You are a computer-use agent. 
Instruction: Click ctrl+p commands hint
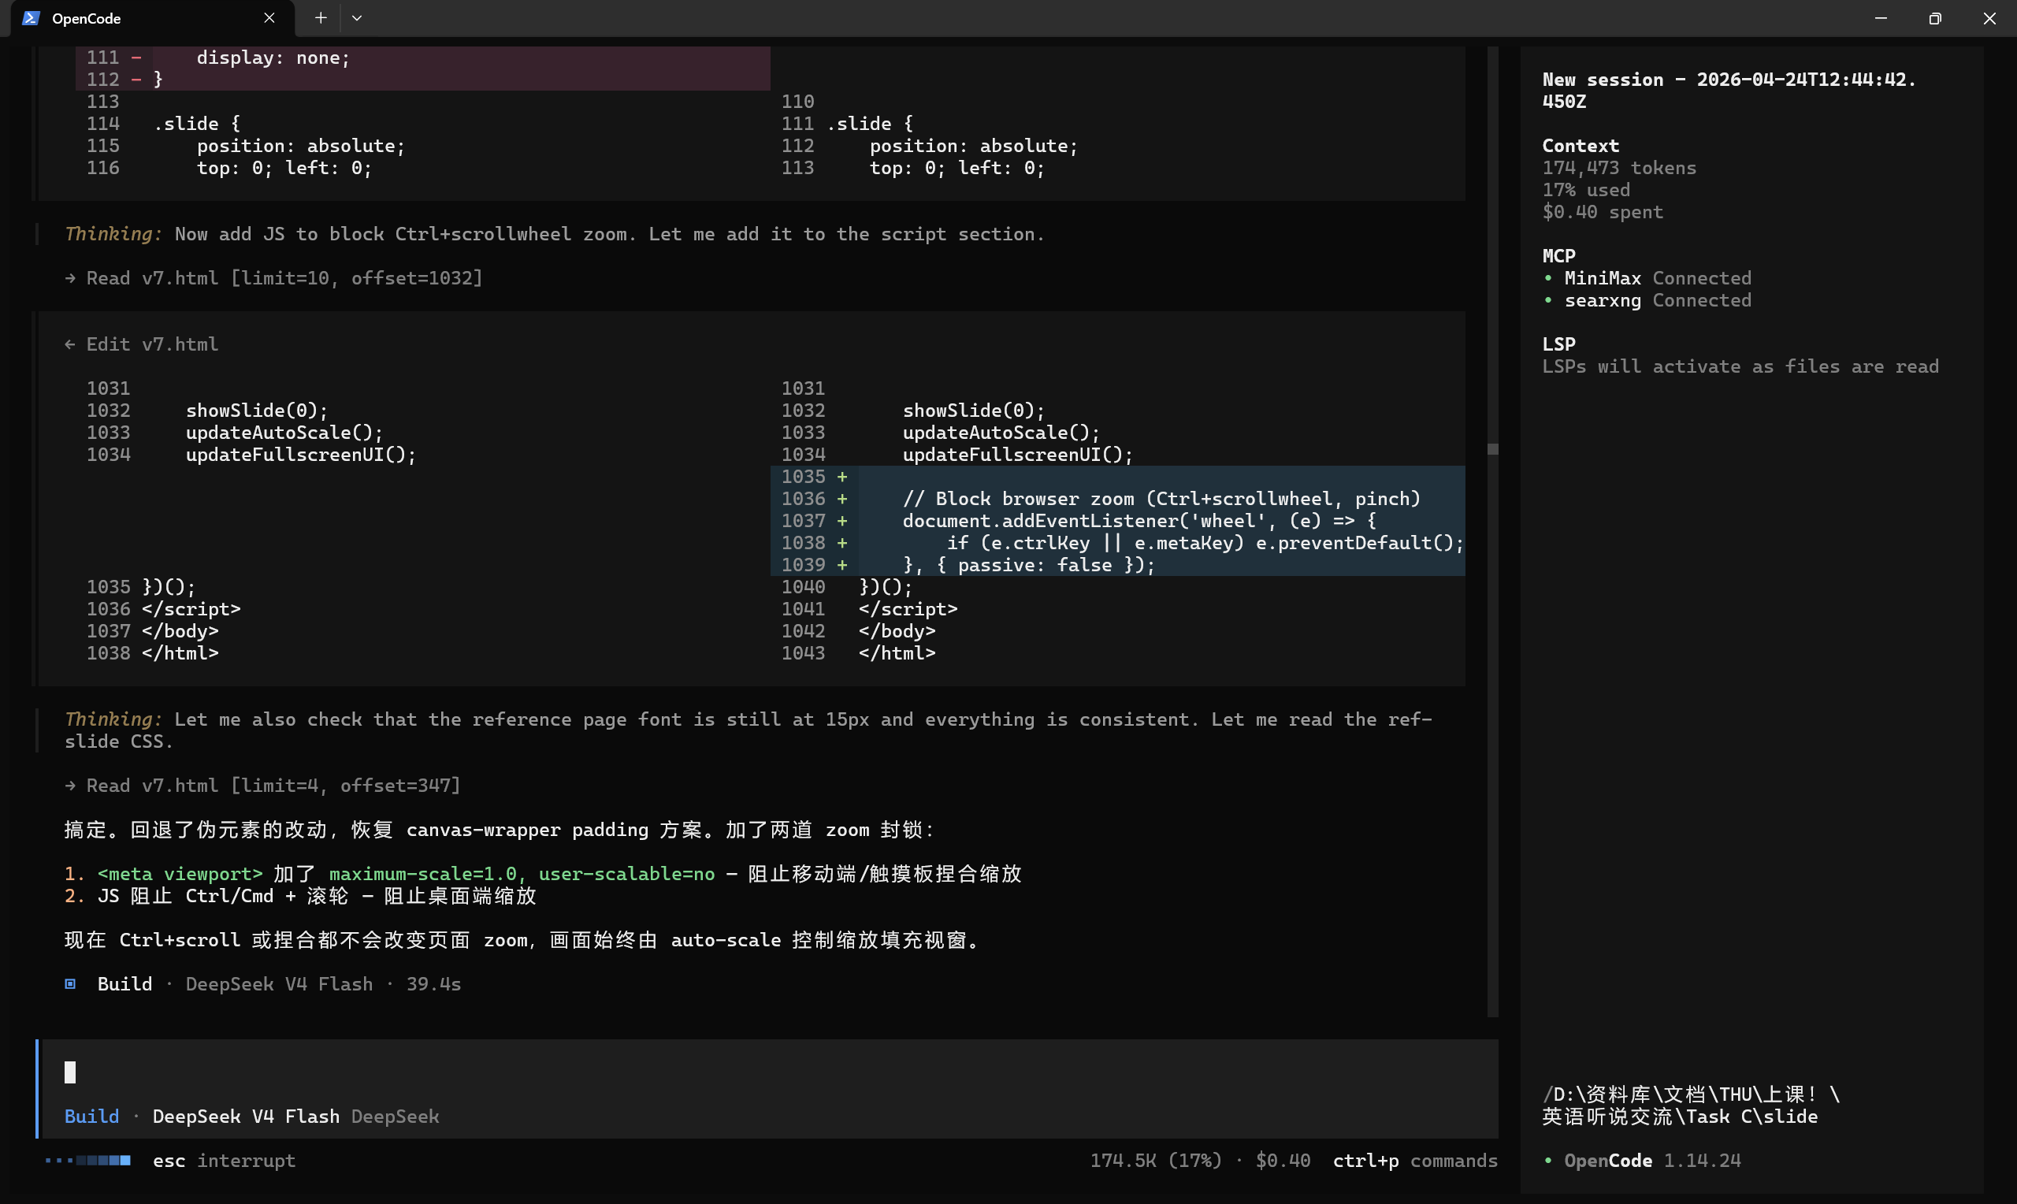[1415, 1161]
